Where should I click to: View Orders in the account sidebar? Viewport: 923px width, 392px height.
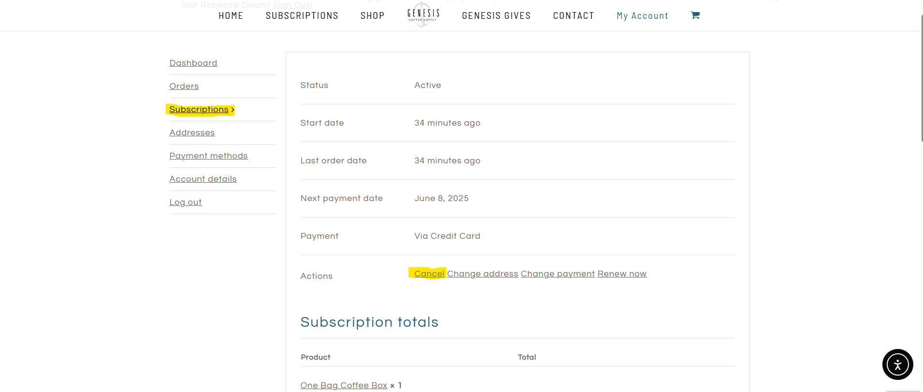[x=184, y=87]
